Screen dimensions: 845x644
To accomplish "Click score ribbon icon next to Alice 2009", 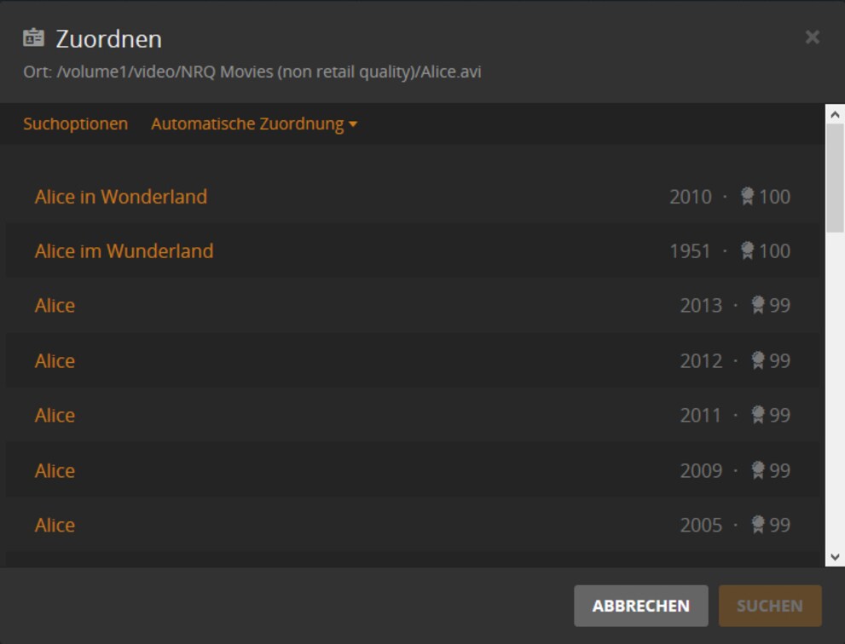I will (x=758, y=470).
